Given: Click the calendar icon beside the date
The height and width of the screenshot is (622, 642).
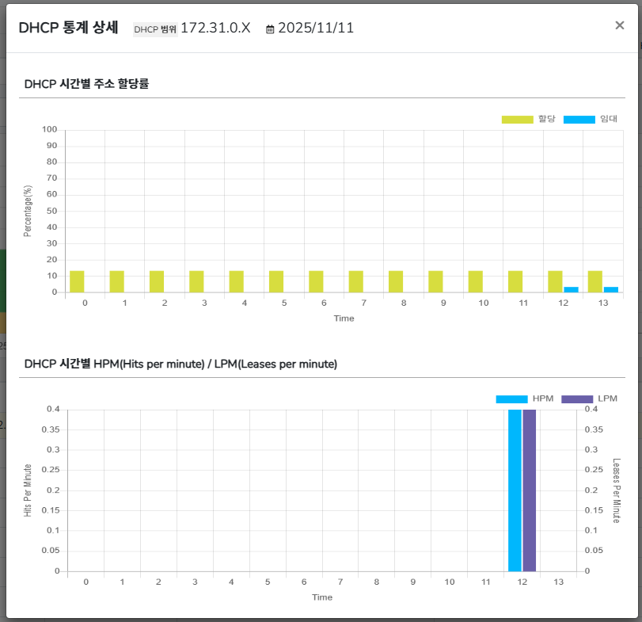Looking at the screenshot, I should pos(270,29).
